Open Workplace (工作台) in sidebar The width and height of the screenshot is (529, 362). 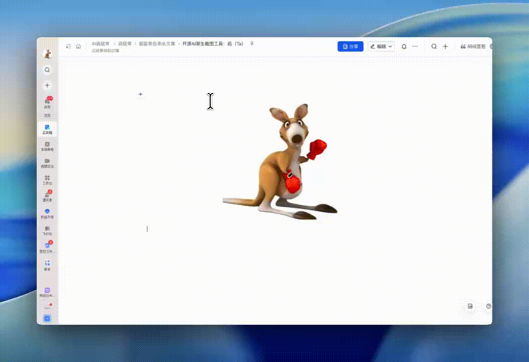tap(47, 180)
